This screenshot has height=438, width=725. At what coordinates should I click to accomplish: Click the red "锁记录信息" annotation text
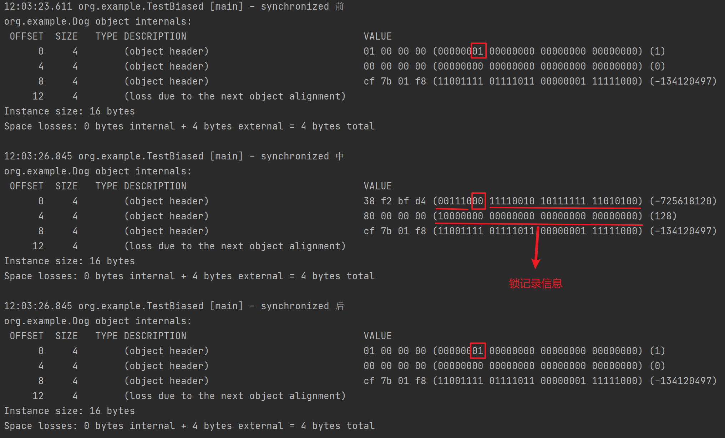(535, 284)
